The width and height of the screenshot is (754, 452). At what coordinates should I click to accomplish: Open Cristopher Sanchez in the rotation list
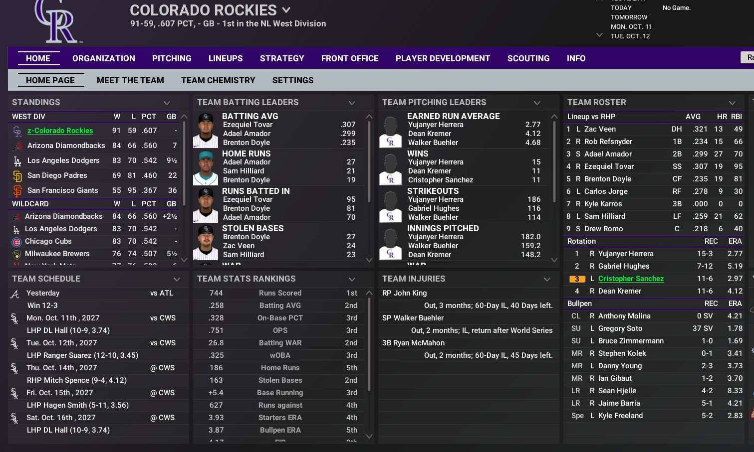(x=631, y=279)
